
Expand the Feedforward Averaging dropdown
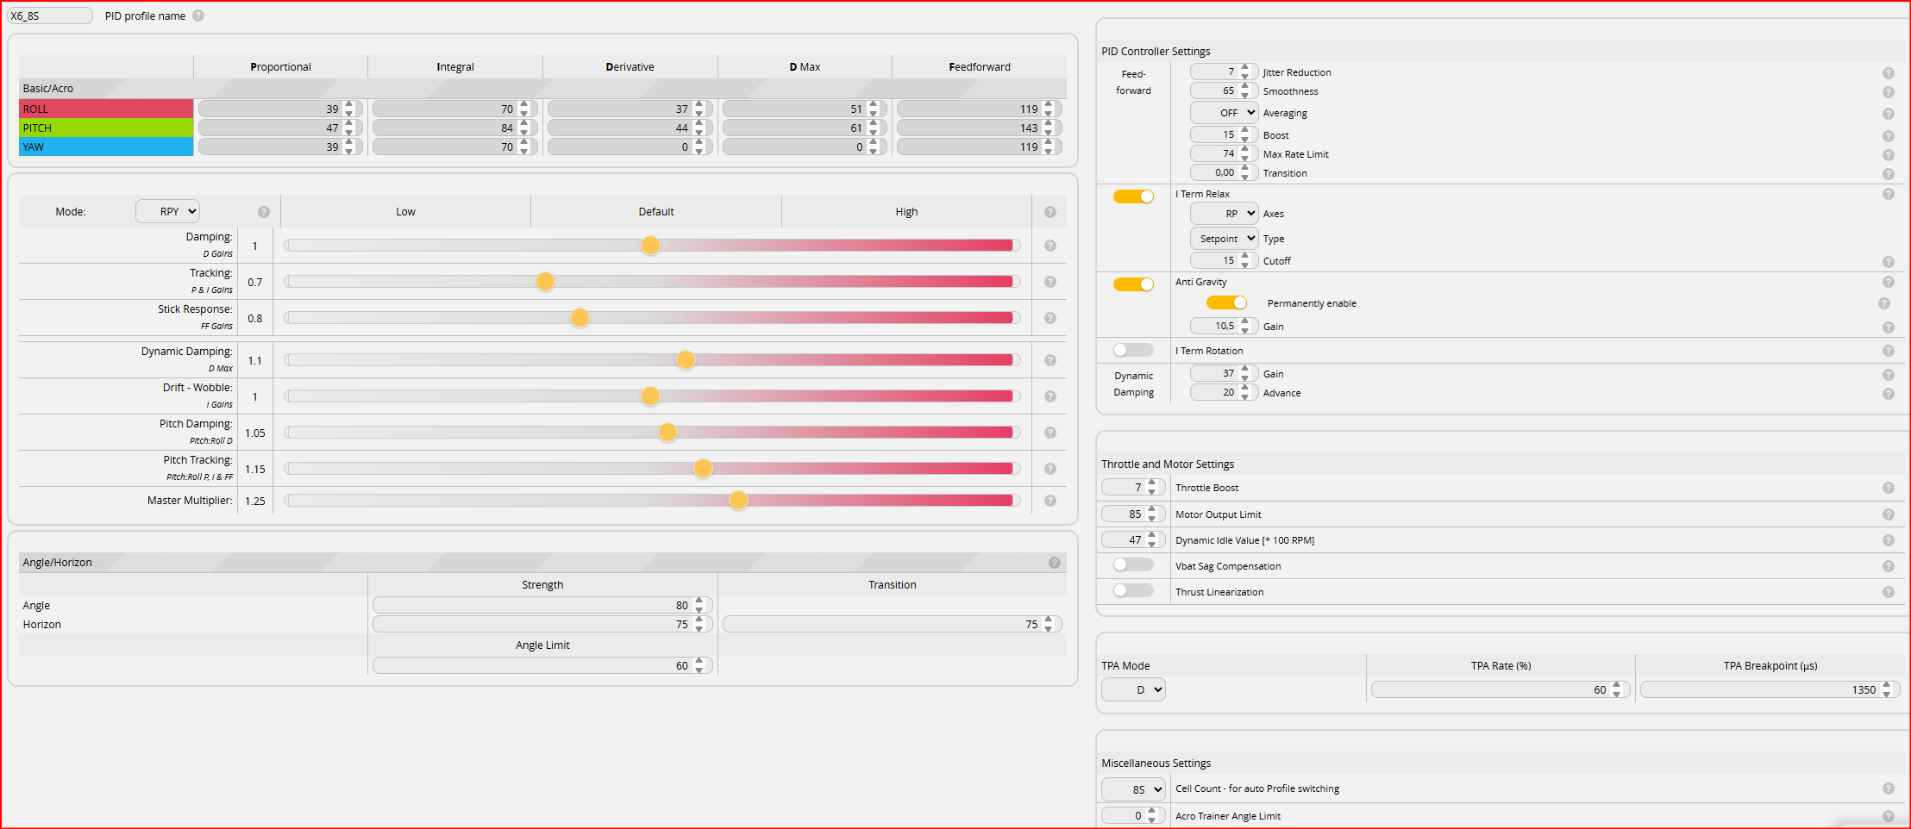tap(1224, 113)
